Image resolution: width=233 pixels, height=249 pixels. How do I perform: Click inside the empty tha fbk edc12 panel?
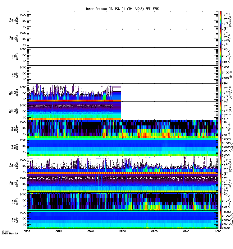tap(122, 57)
